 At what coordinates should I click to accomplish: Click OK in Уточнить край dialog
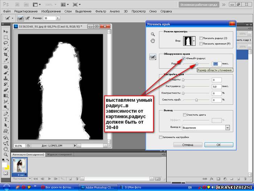point(219,145)
